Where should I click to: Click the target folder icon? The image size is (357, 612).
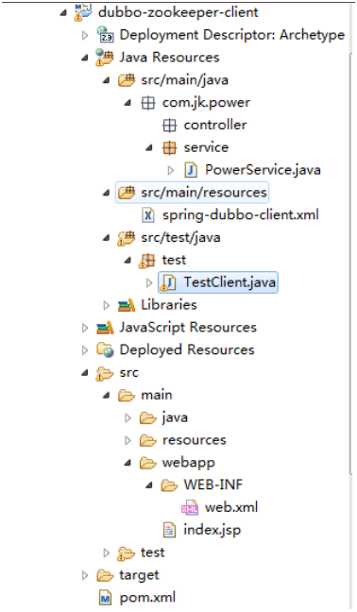(x=105, y=575)
